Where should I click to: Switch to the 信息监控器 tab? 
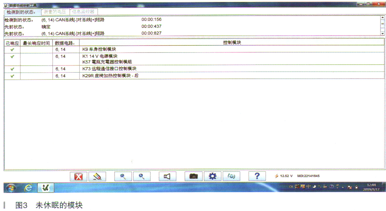click(83, 12)
